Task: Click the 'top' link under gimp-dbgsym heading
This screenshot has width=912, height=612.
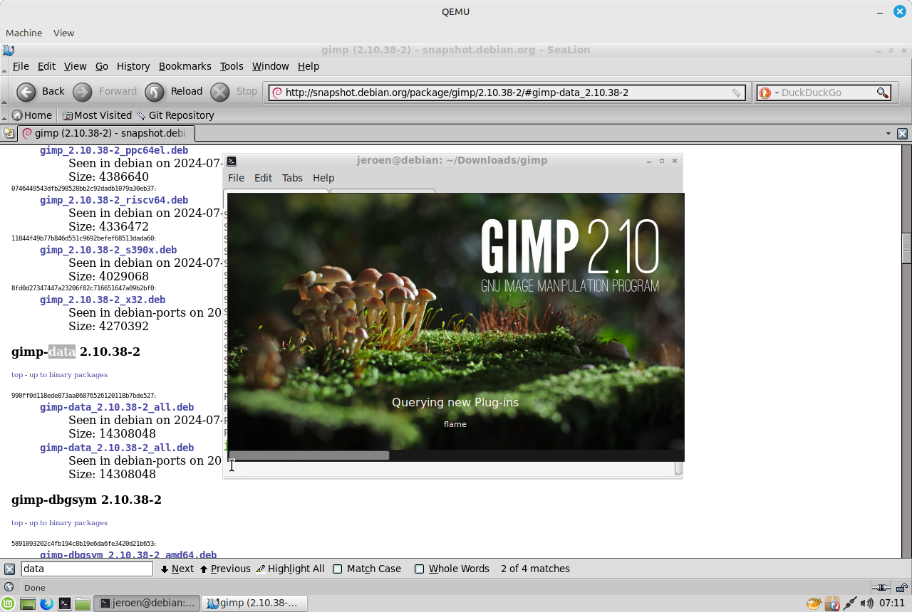Action: [x=17, y=522]
